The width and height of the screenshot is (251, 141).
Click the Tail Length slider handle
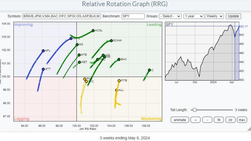[x=195, y=110]
